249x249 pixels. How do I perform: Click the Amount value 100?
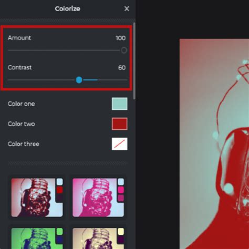(x=120, y=38)
